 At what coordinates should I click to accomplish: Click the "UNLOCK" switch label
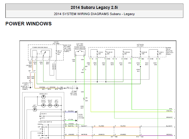44,114
